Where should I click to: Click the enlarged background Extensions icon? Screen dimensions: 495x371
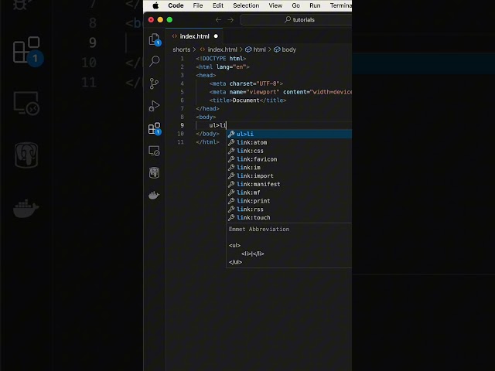coord(28,51)
